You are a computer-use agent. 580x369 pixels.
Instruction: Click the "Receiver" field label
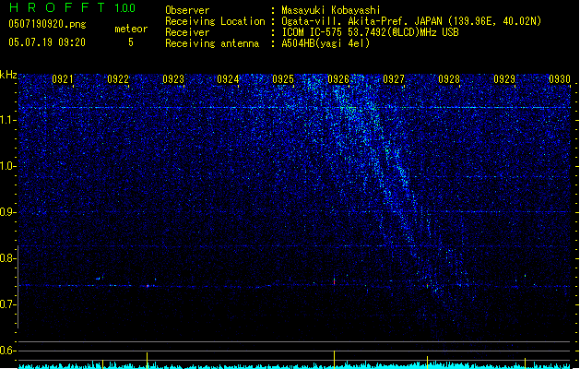[x=187, y=32]
